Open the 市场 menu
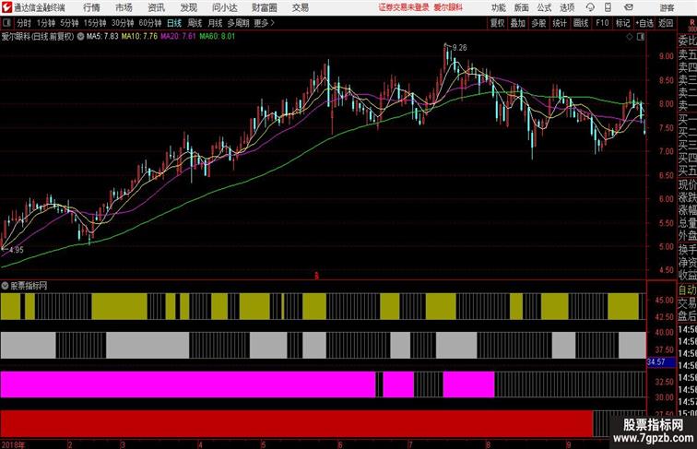Viewport: 697px width, 449px height. tap(124, 7)
